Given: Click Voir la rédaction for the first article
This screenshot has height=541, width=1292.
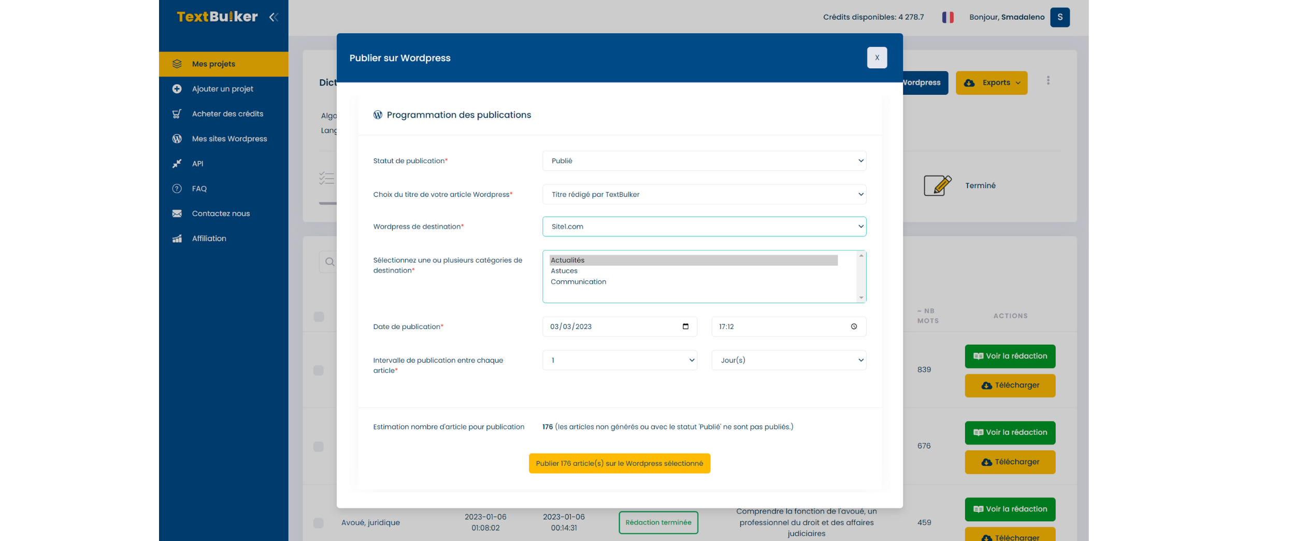Looking at the screenshot, I should click(x=1009, y=356).
